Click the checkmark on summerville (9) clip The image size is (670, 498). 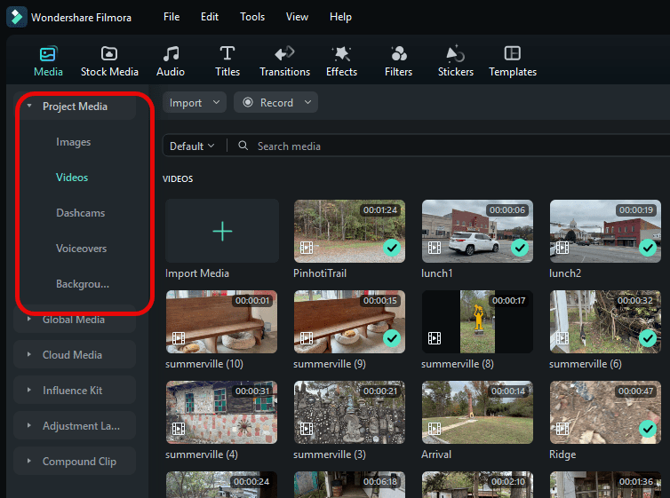392,339
